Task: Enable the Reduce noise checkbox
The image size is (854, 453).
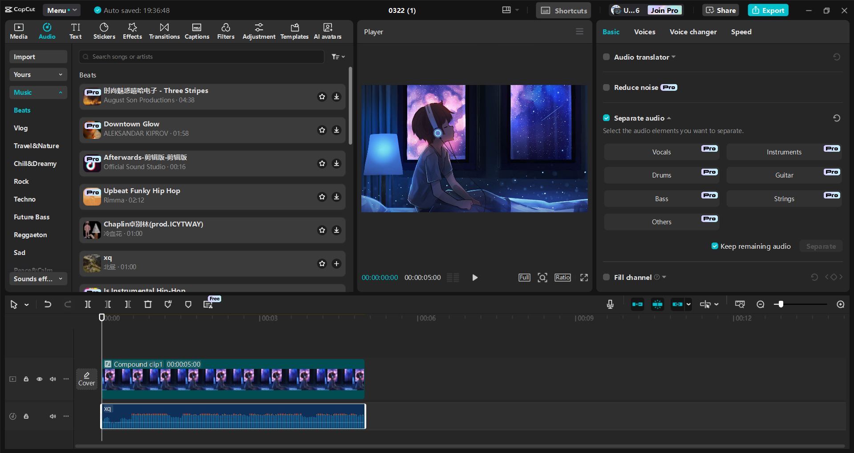Action: click(x=606, y=87)
